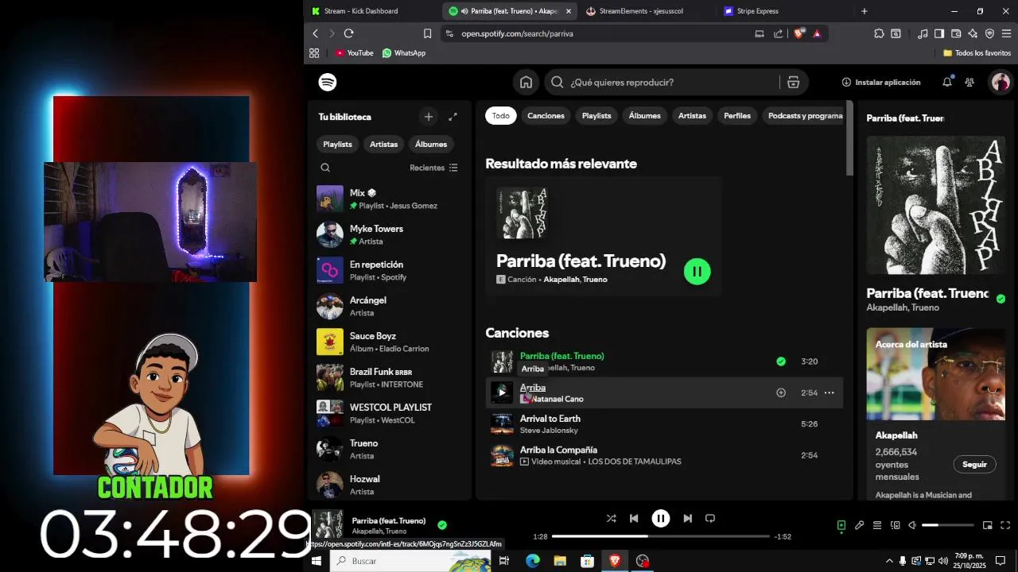Open the Todos los favoritos folder

[x=977, y=53]
